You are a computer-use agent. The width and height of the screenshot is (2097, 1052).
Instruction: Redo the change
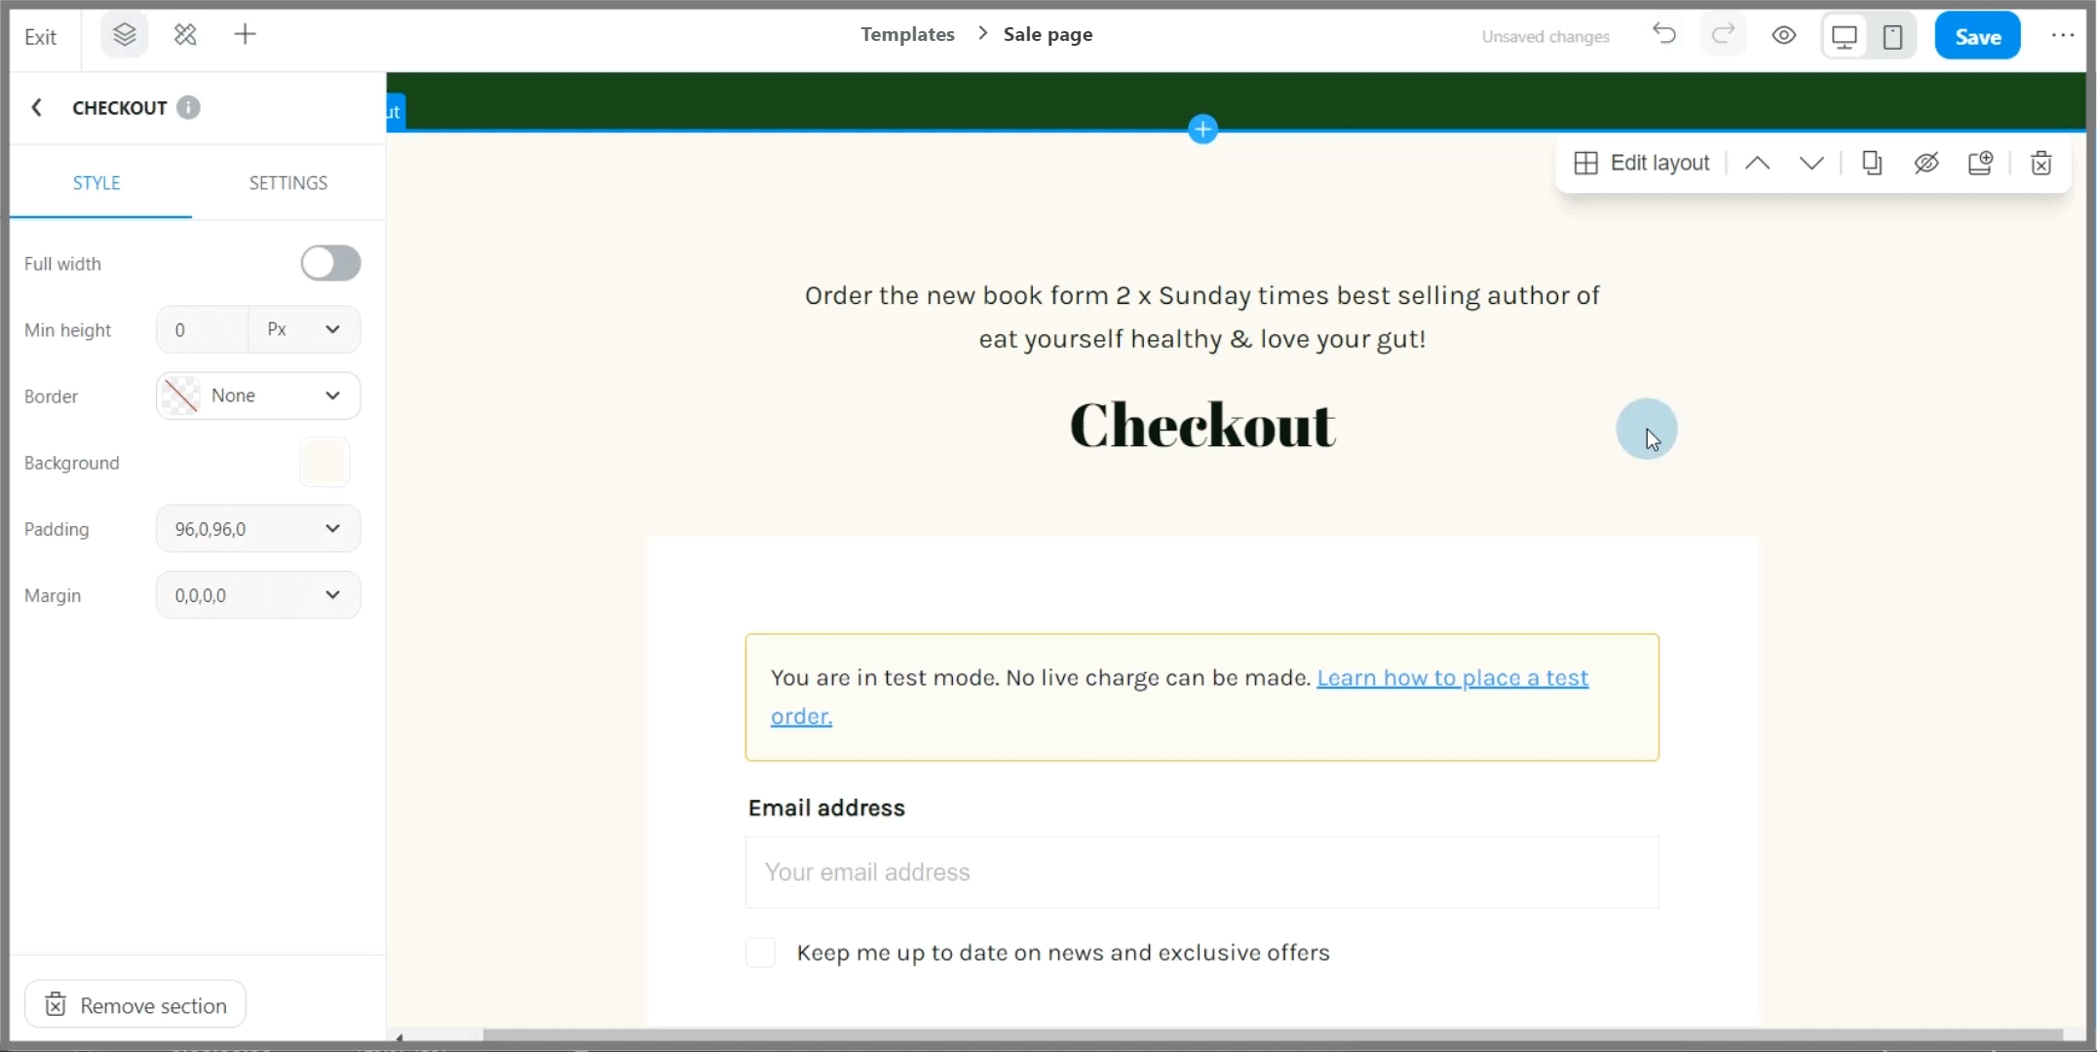tap(1723, 35)
